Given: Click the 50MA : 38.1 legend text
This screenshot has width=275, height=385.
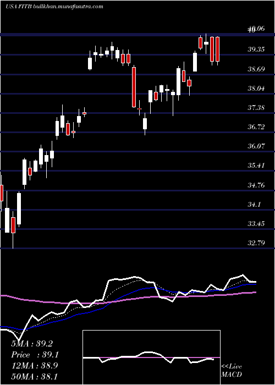Looking at the screenshot, I should 34,376.
